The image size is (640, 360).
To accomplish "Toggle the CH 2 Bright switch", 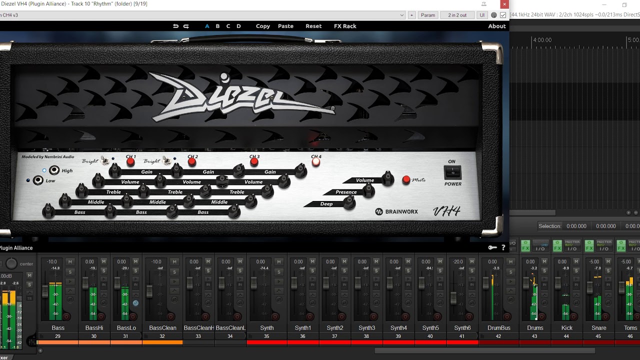I will click(x=167, y=160).
